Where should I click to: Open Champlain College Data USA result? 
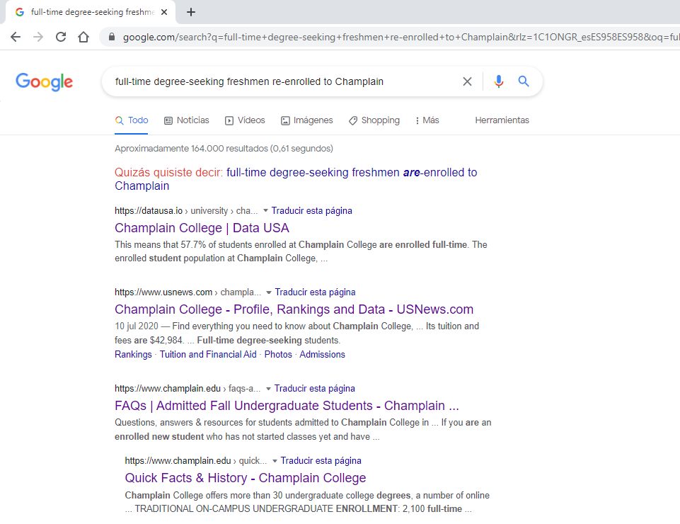pos(202,228)
